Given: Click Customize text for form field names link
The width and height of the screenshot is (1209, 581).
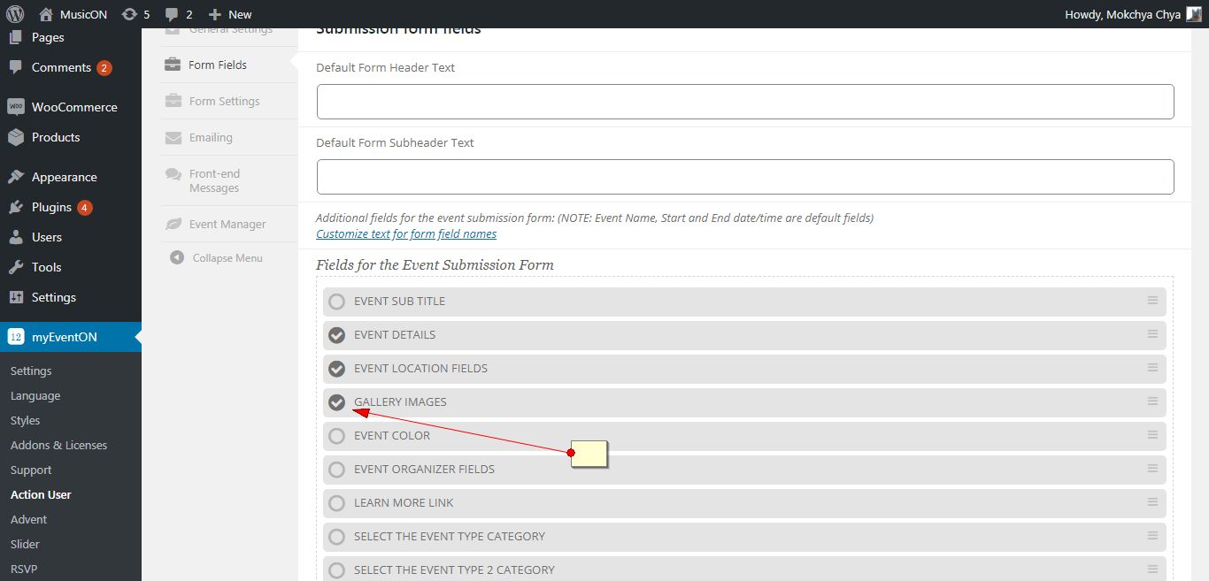Looking at the screenshot, I should (x=406, y=234).
